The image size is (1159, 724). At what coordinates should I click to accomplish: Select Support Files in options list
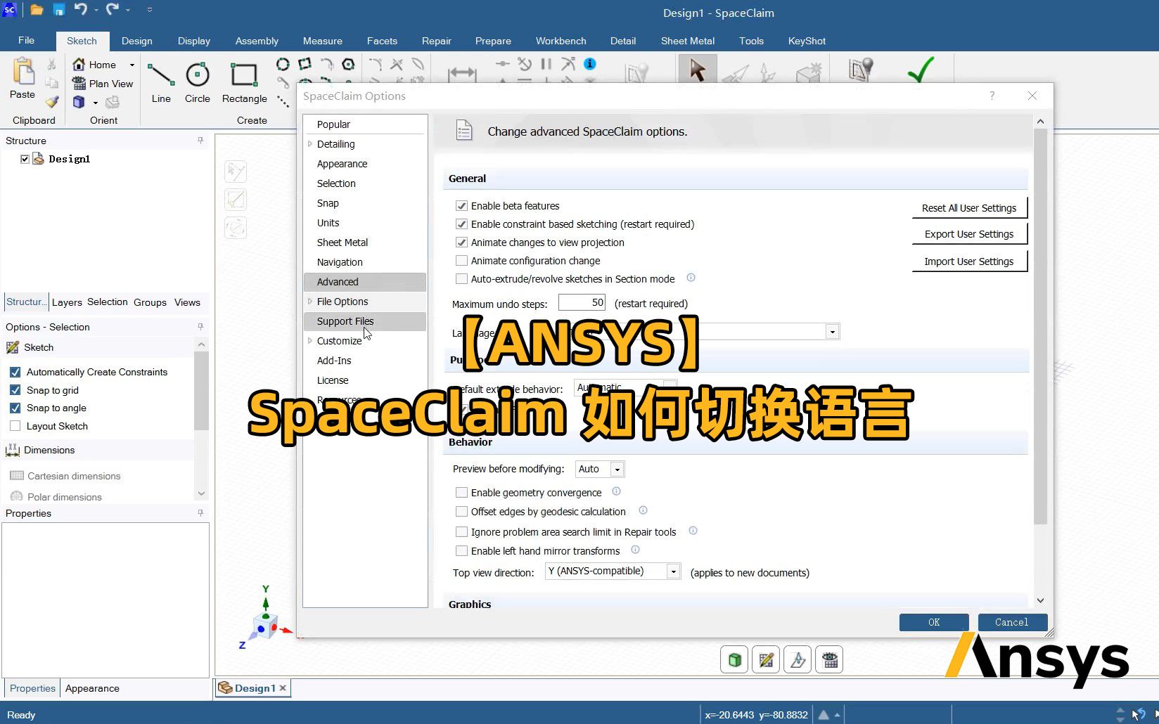[365, 321]
